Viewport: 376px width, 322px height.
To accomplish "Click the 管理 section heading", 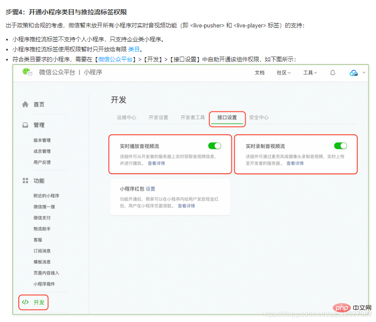I will (39, 125).
